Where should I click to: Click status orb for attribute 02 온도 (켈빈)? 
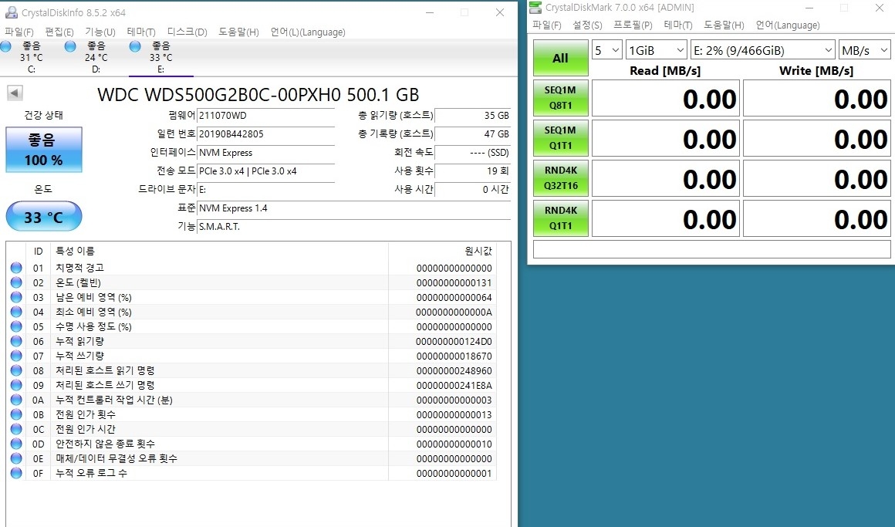[16, 282]
